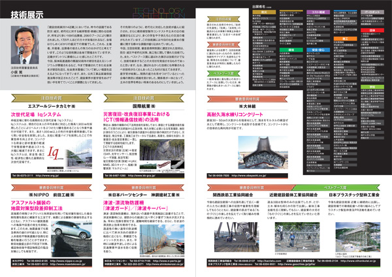Screen dimensions: 392x277
Task: Open the link http://www.obayashi.co.jp/
Action: [249, 176]
